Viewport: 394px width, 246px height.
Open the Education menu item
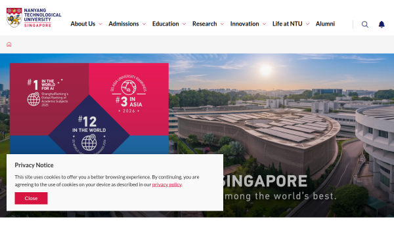(x=165, y=24)
